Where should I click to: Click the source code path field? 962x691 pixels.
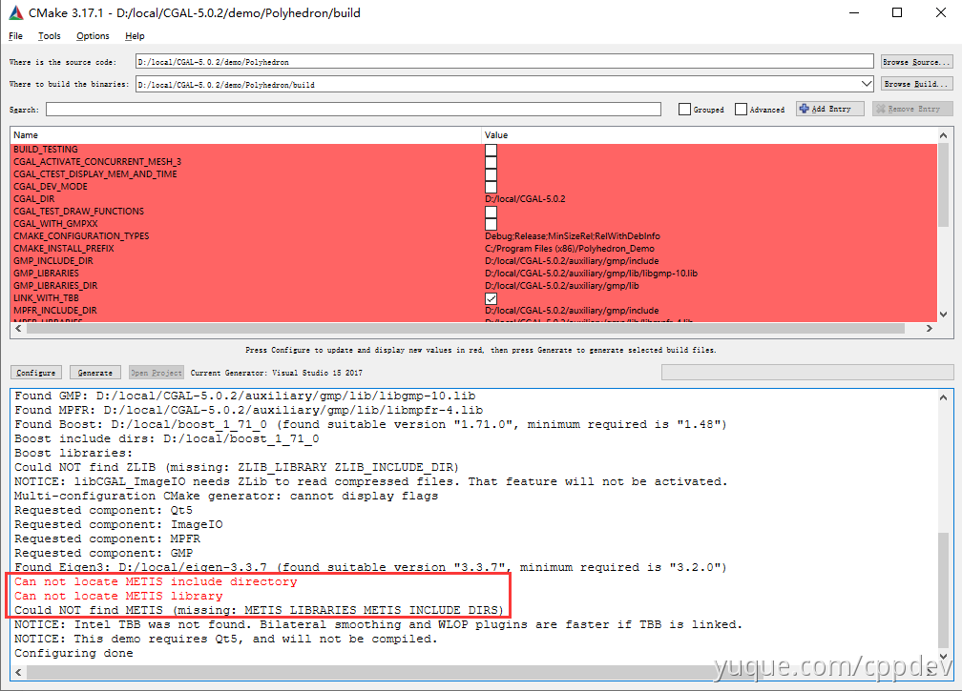pos(504,62)
